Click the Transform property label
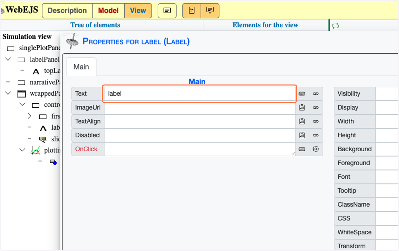This screenshot has width=399, height=251. [x=355, y=245]
